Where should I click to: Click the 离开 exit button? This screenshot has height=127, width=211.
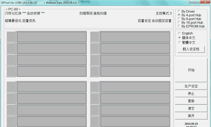click(x=191, y=116)
